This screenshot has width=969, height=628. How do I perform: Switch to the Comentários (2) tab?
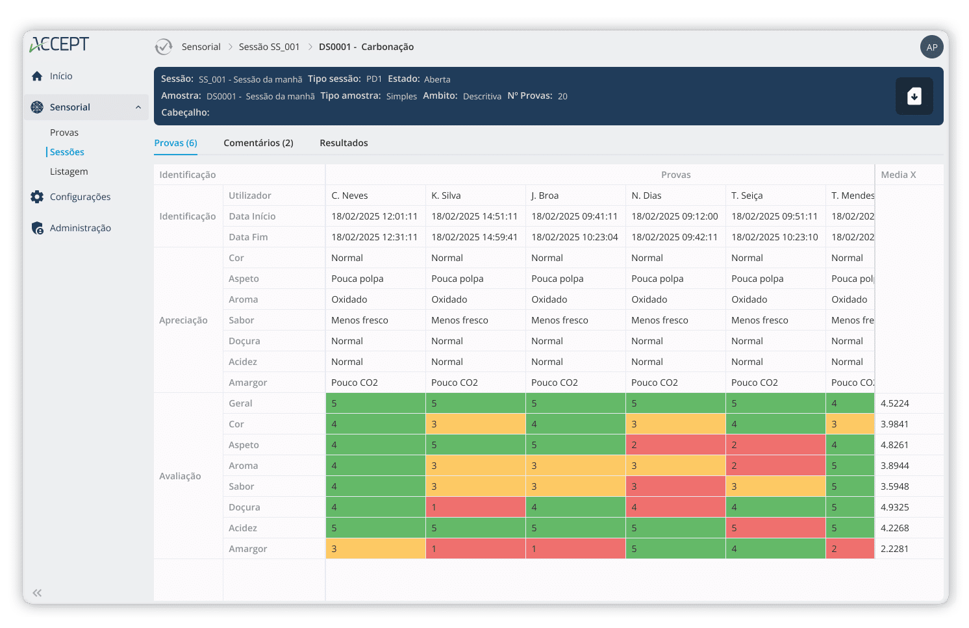click(258, 143)
